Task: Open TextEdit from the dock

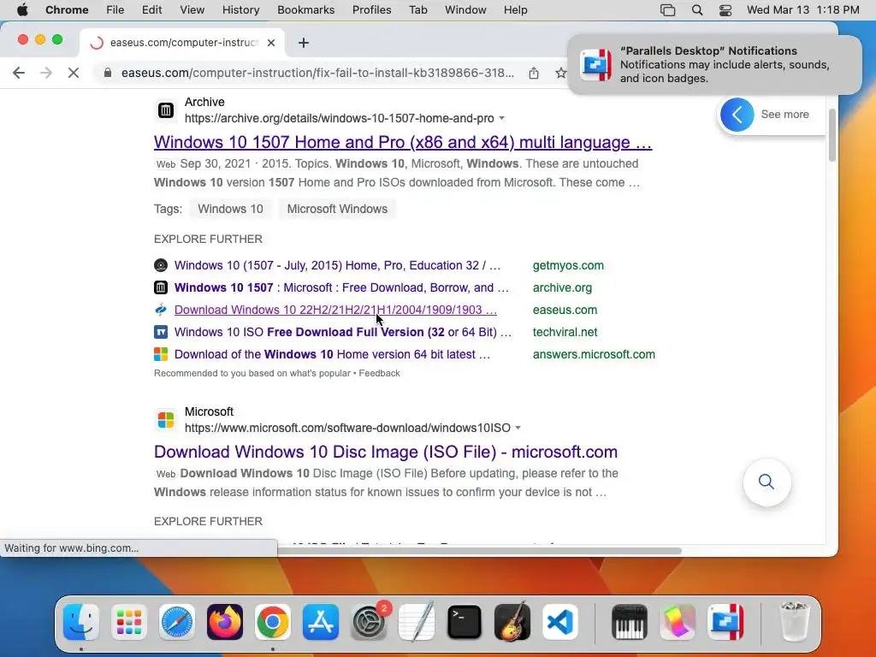Action: pyautogui.click(x=417, y=622)
